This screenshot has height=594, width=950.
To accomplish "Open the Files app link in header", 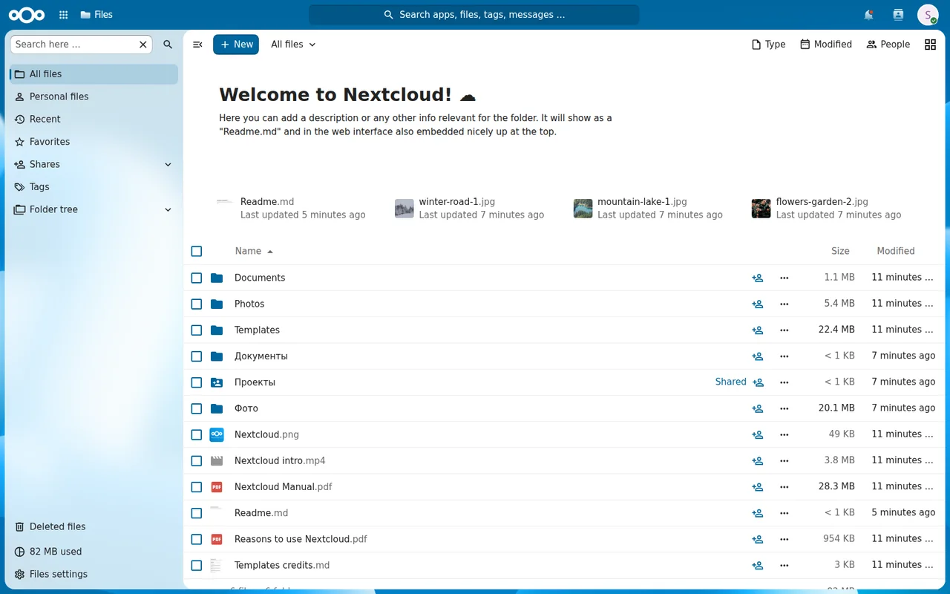I will pyautogui.click(x=96, y=14).
